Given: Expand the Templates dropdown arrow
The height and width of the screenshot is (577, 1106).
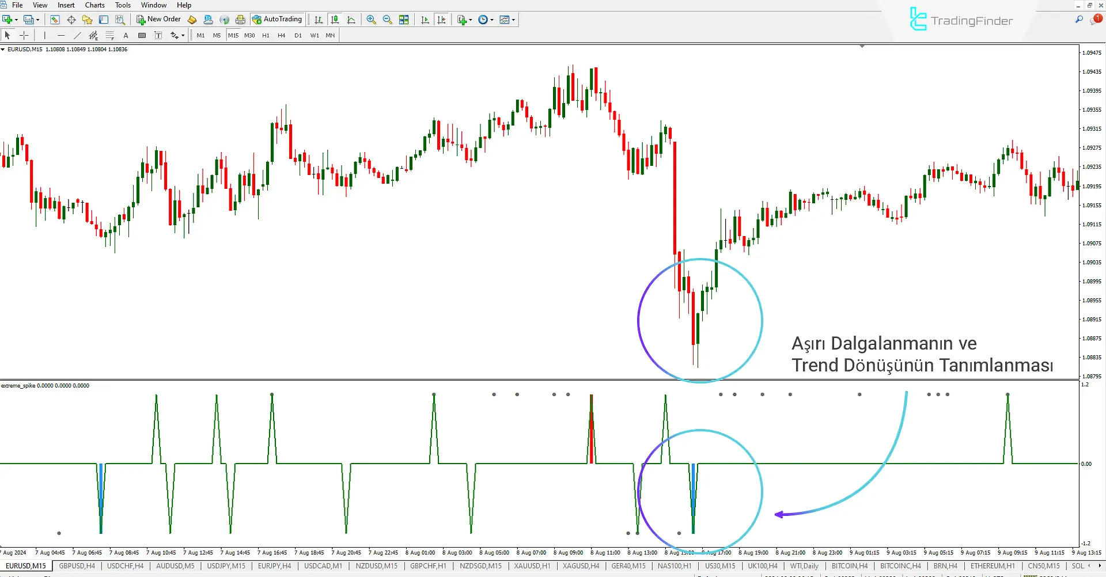Looking at the screenshot, I should (x=513, y=20).
